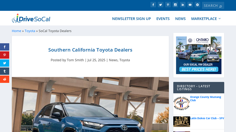
Task: Share on Facebook via side bar
Action: coord(4,47)
